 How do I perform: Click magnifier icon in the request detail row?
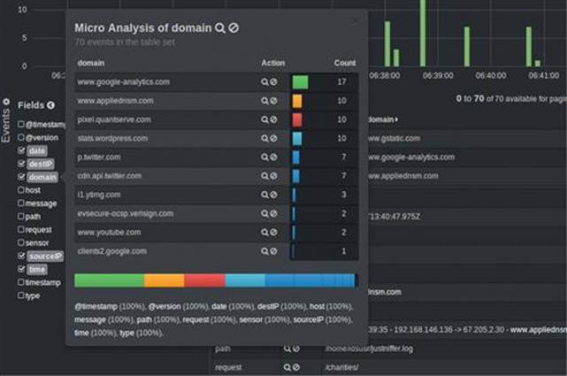pyautogui.click(x=287, y=367)
